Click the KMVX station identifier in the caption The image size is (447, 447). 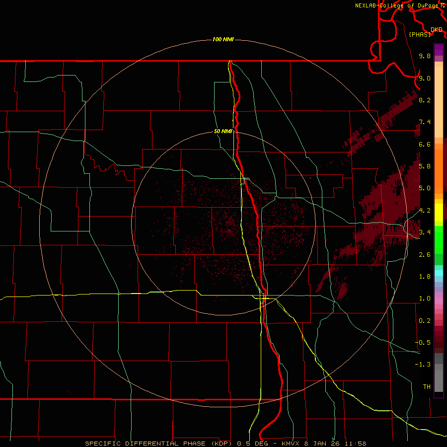[x=291, y=444]
